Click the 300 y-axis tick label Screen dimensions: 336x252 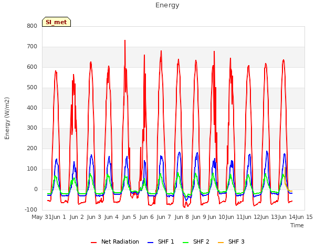[x=32, y=128]
